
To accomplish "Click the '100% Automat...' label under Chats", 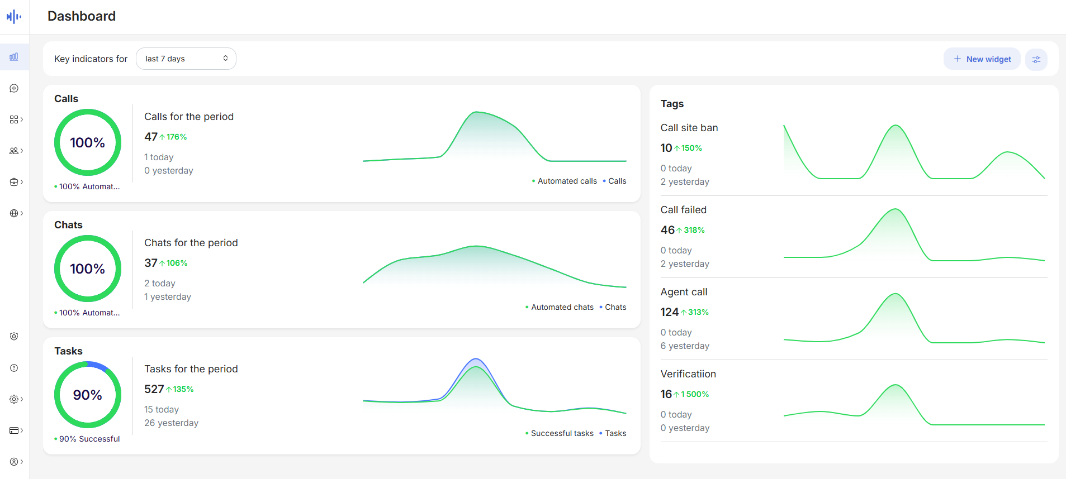I will click(87, 313).
